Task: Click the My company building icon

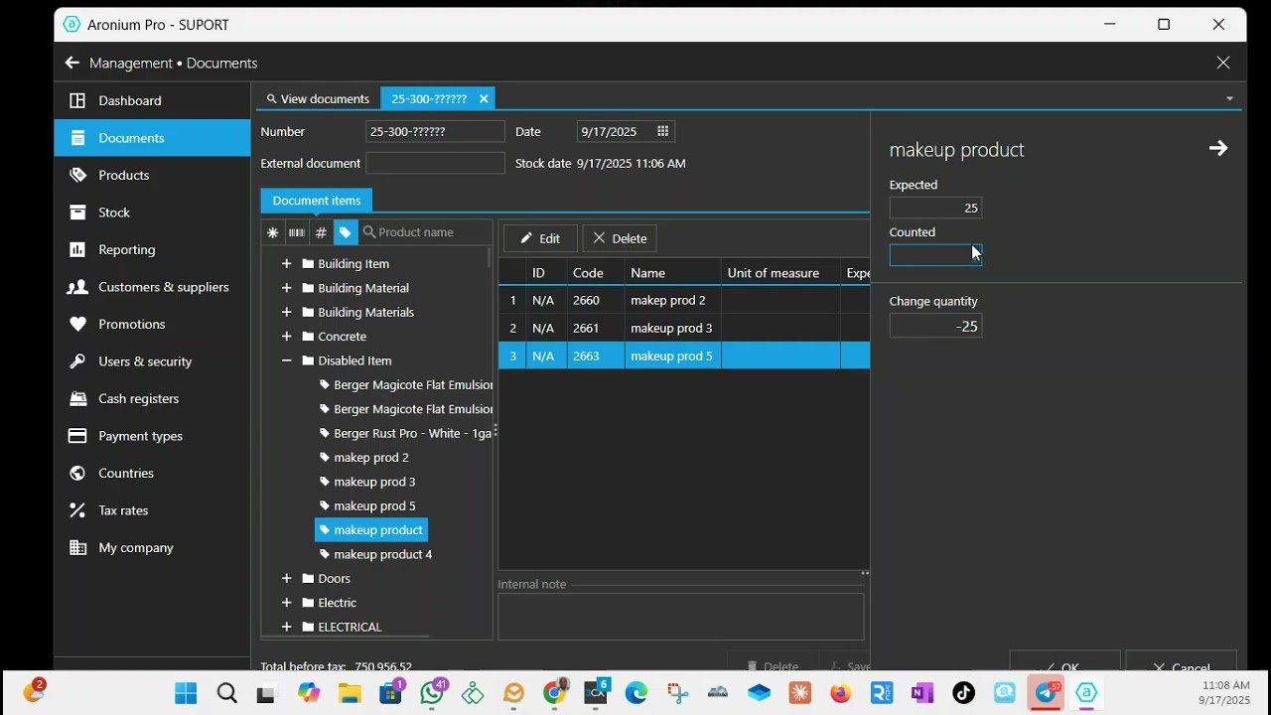Action: [x=77, y=547]
